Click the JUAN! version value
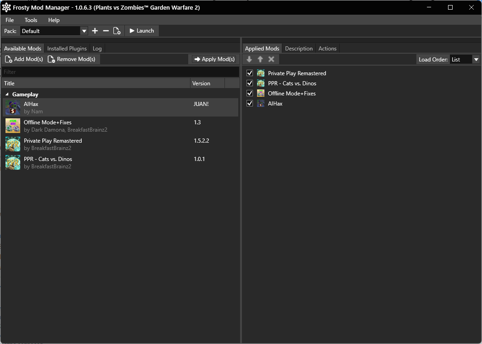This screenshot has height=344, width=482. [x=201, y=104]
